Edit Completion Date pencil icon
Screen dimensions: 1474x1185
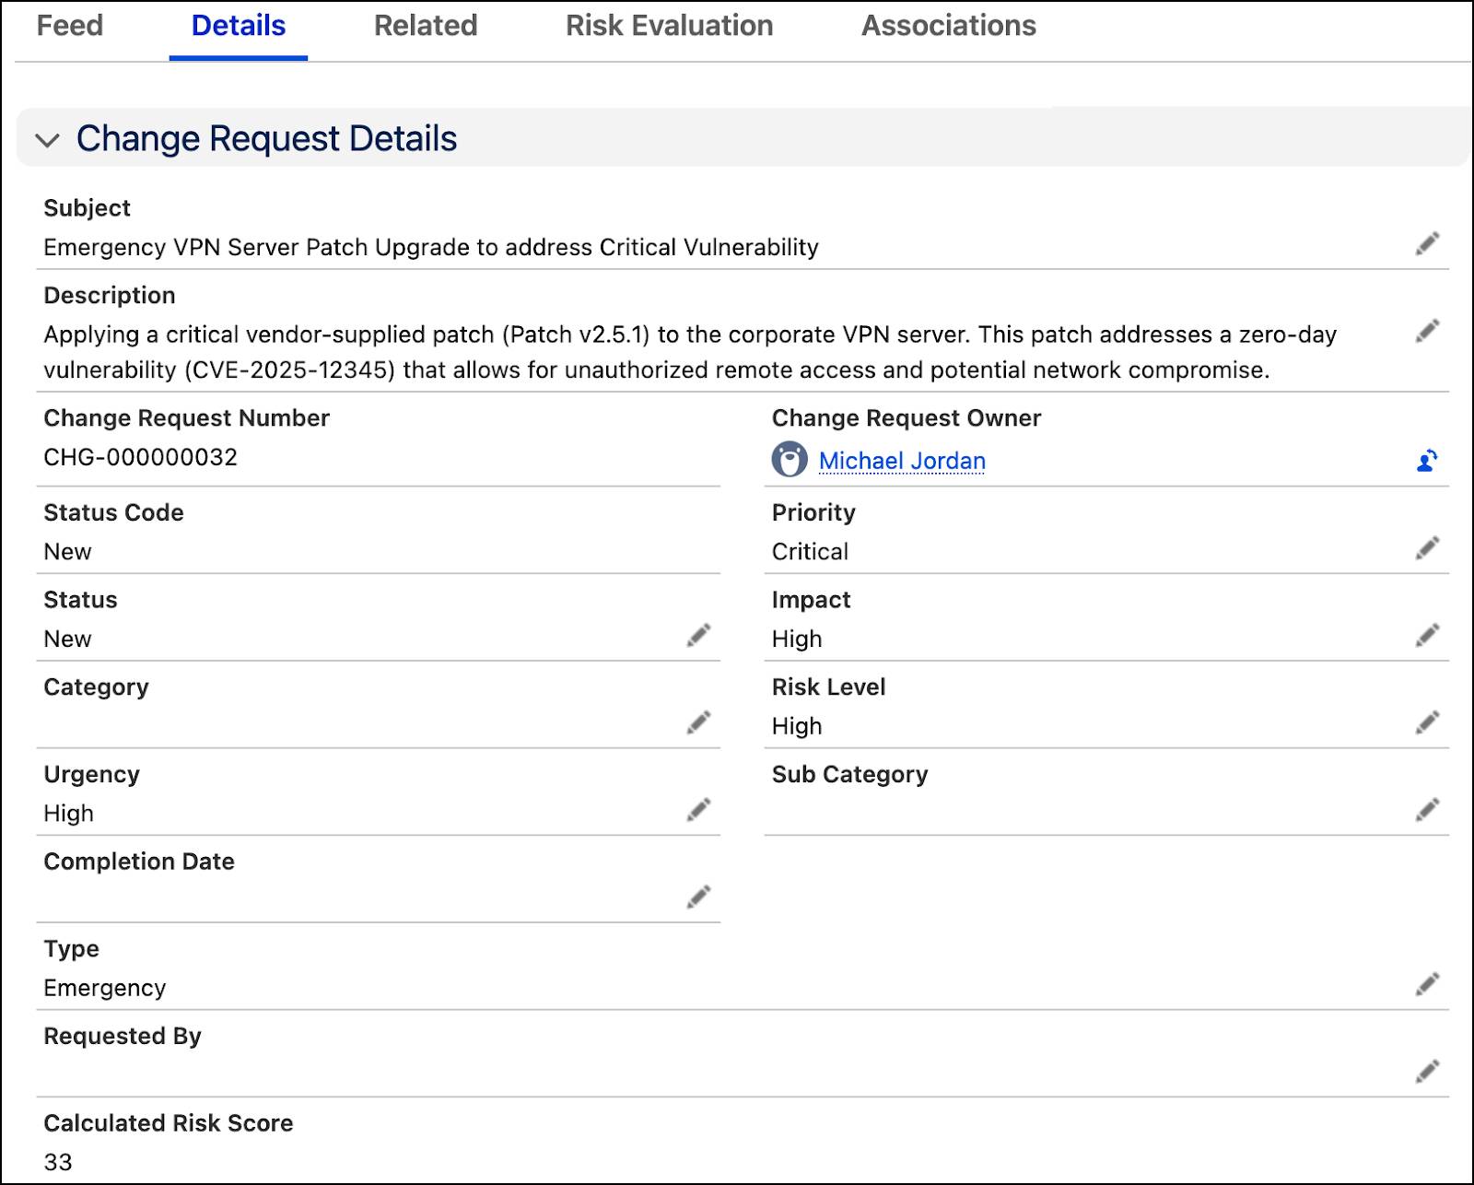(x=698, y=898)
